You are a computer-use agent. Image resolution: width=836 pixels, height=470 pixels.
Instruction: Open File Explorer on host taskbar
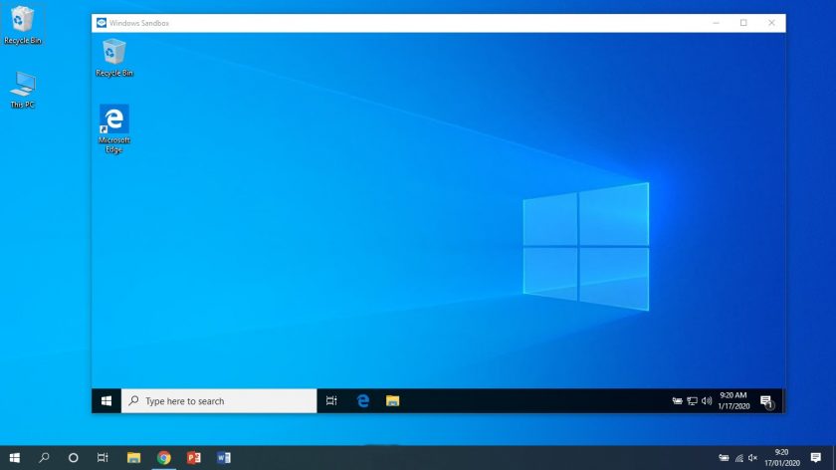coord(133,458)
